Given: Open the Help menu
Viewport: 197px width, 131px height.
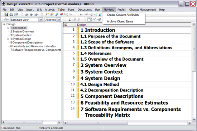Looking at the screenshot, I should point(162,10).
